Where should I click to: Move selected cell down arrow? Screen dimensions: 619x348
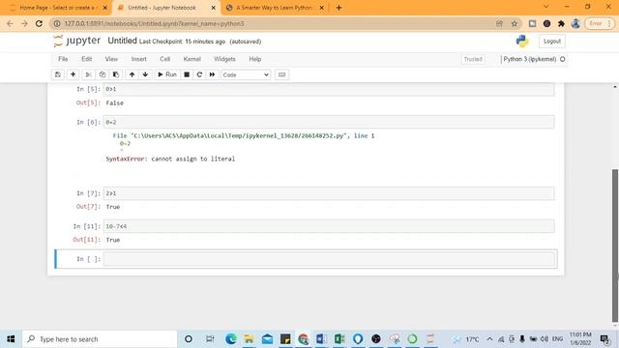[x=145, y=74]
